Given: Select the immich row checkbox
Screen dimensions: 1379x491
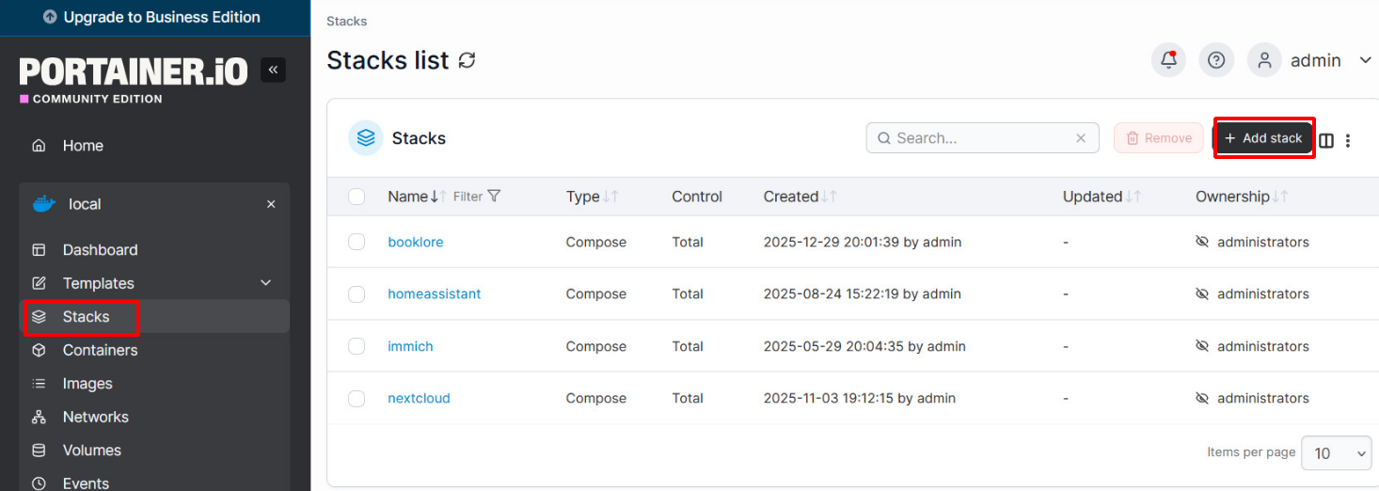Looking at the screenshot, I should (x=357, y=346).
